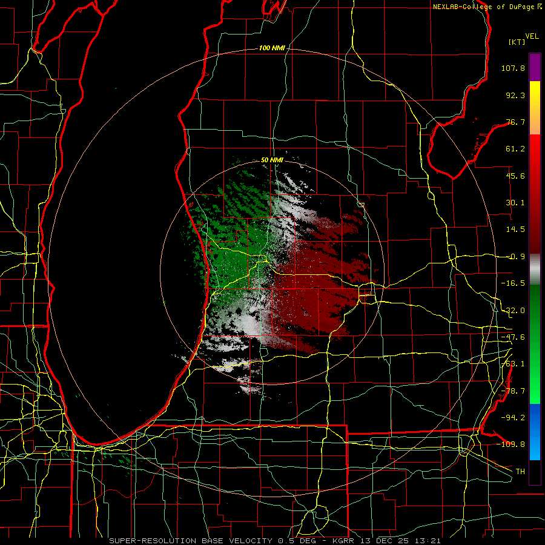Viewport: 545px width, 545px height.
Task: Click the 61.2 velocity scale value
Action: 515,149
